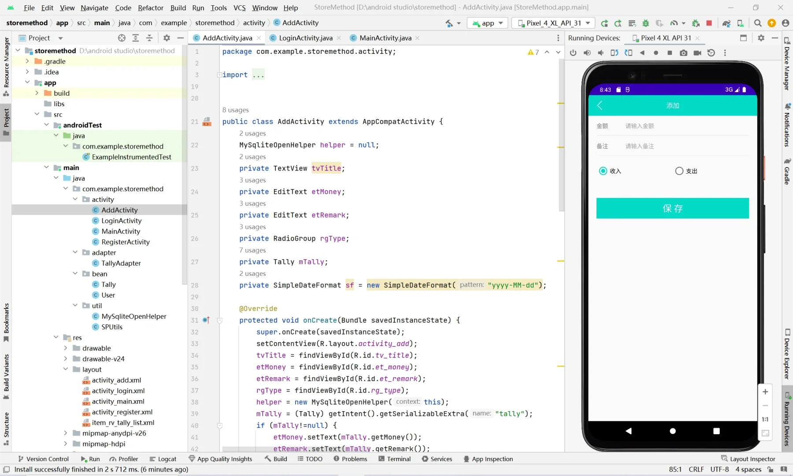793x476 pixels.
Task: Run the app with the green Run icon
Action: click(604, 23)
